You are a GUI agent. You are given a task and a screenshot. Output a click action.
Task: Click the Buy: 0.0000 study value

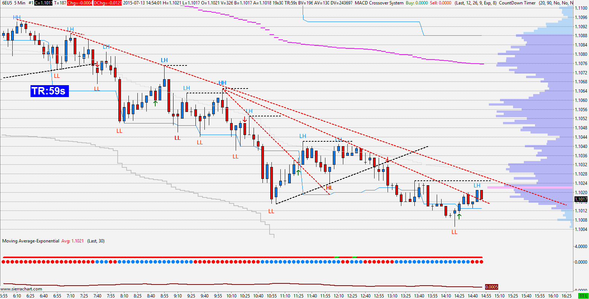(417, 3)
